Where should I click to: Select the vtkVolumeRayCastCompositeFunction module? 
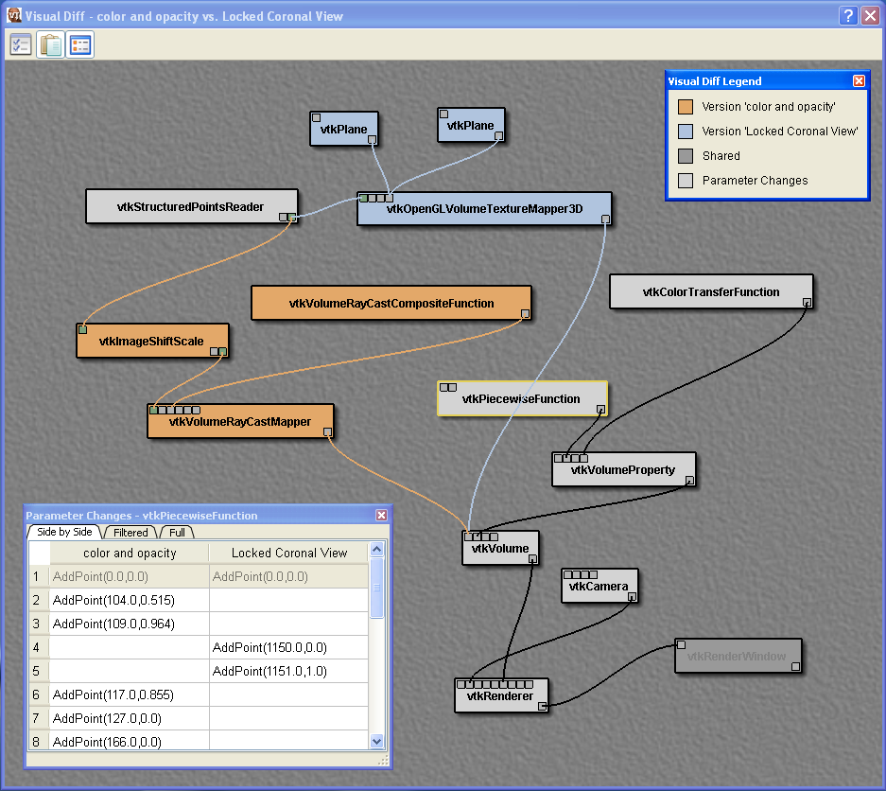coord(391,303)
